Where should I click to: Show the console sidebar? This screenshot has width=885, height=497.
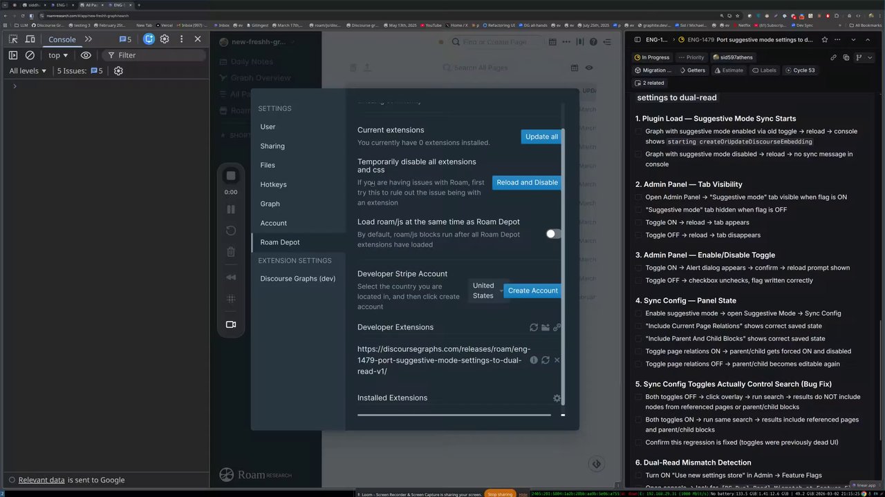click(x=13, y=55)
